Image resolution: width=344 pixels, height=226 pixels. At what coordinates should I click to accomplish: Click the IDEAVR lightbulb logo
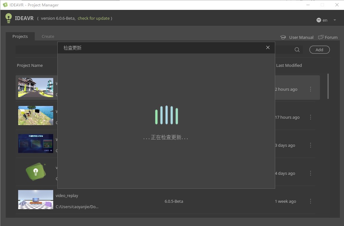[x=8, y=18]
